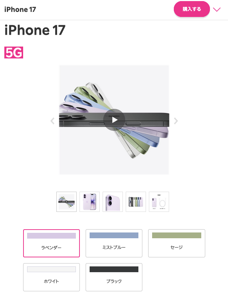
Task: Click the lavender color swatch bar
Action: pos(51,236)
